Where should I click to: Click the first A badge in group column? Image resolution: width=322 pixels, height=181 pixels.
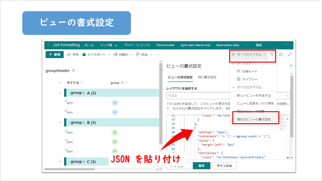[115, 103]
